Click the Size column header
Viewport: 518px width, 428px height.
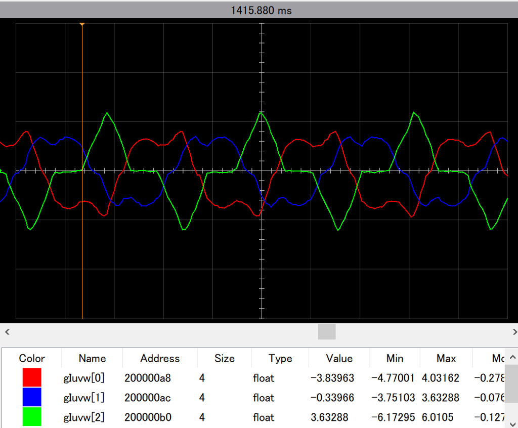pos(224,358)
